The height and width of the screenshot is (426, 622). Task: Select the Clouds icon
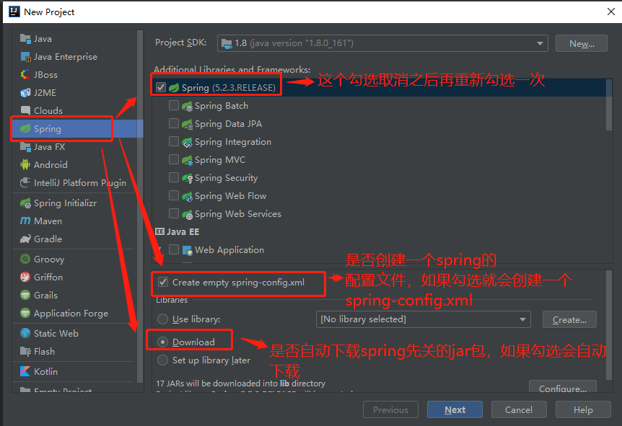25,110
